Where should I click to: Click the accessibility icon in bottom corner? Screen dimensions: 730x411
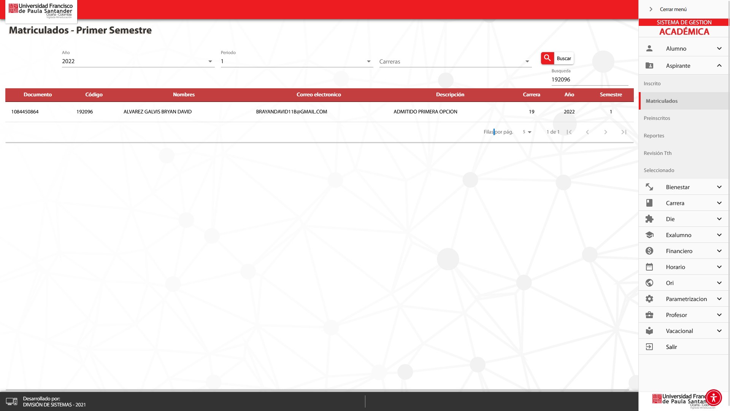pyautogui.click(x=713, y=398)
